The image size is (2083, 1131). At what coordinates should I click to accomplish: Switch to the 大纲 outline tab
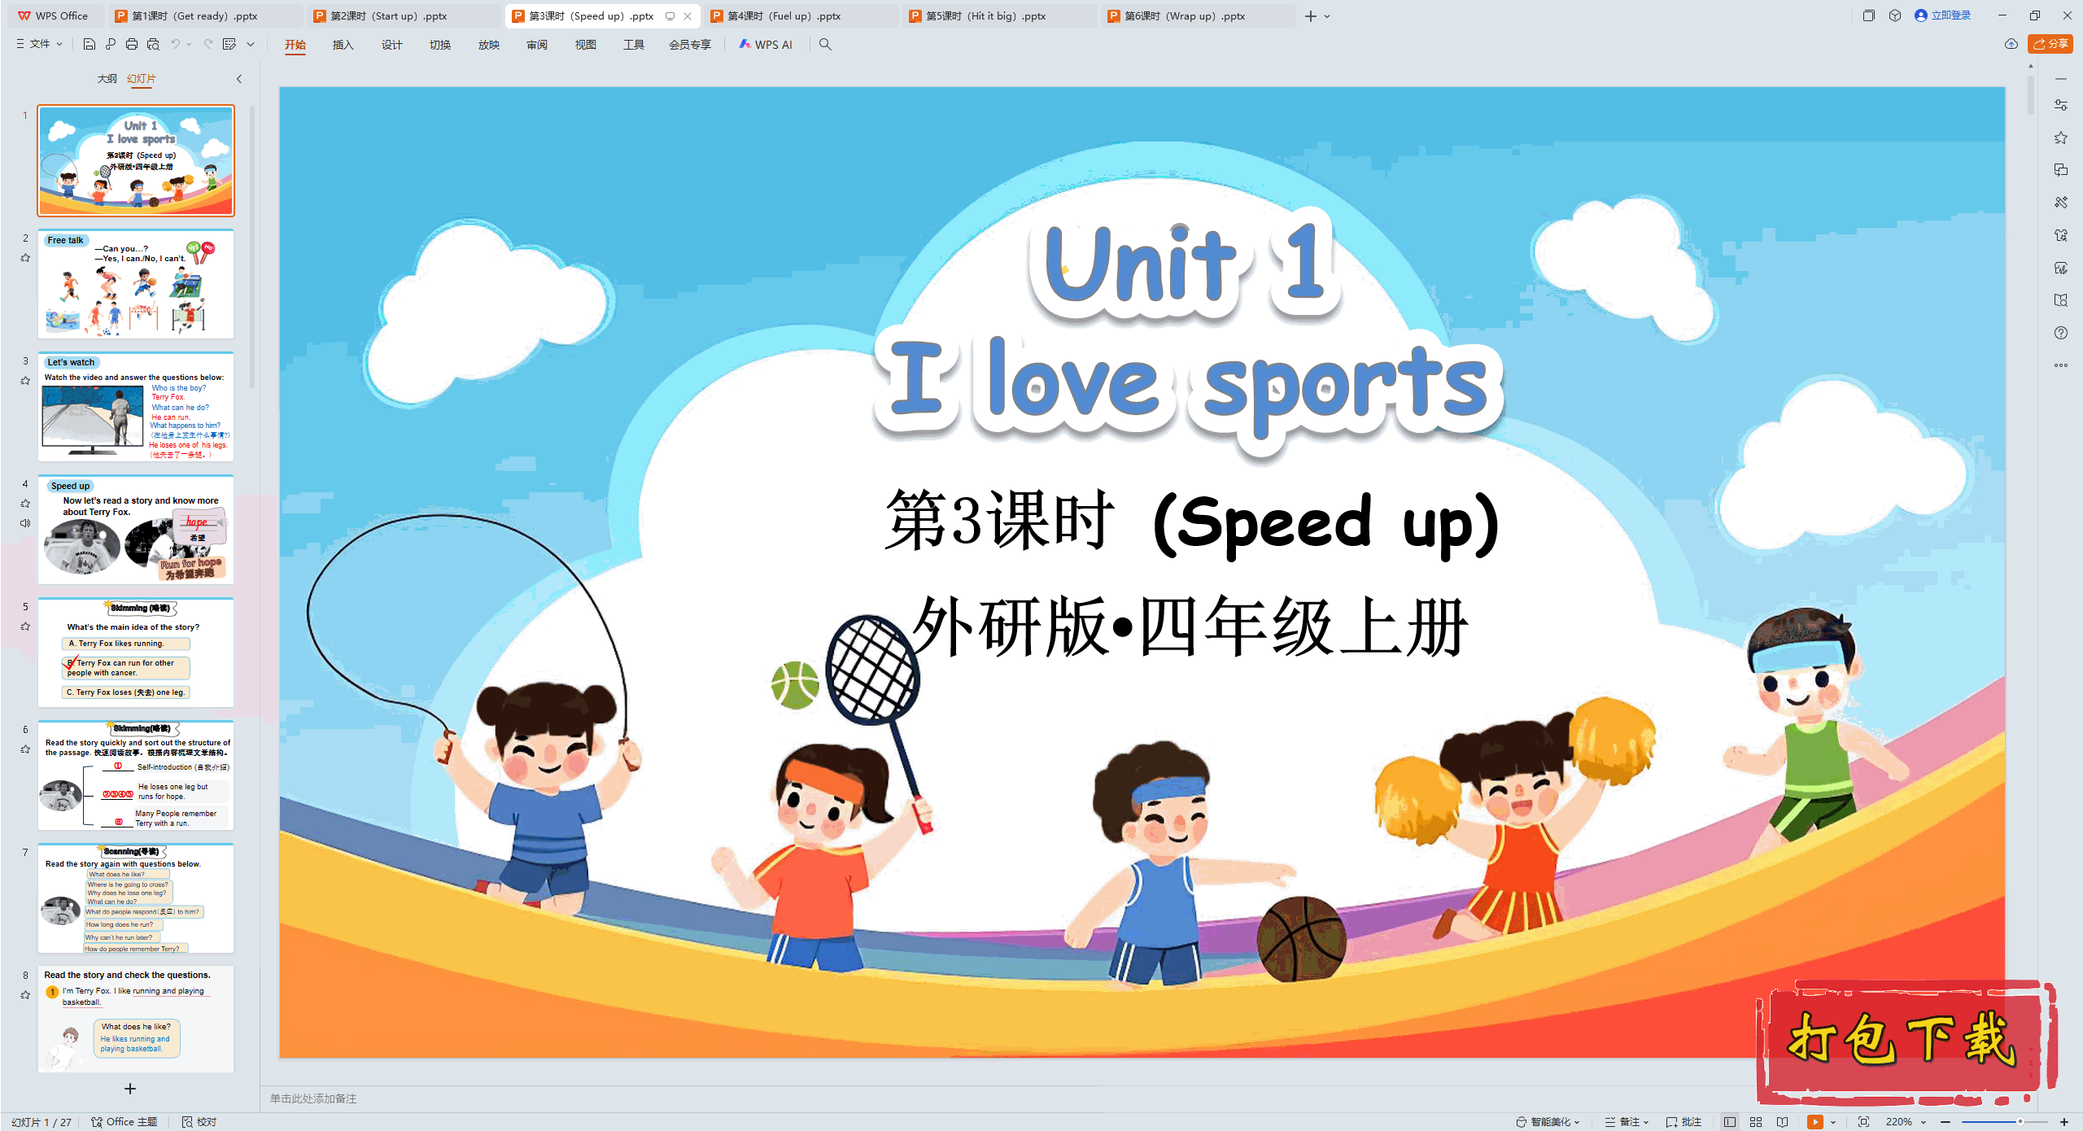click(107, 79)
